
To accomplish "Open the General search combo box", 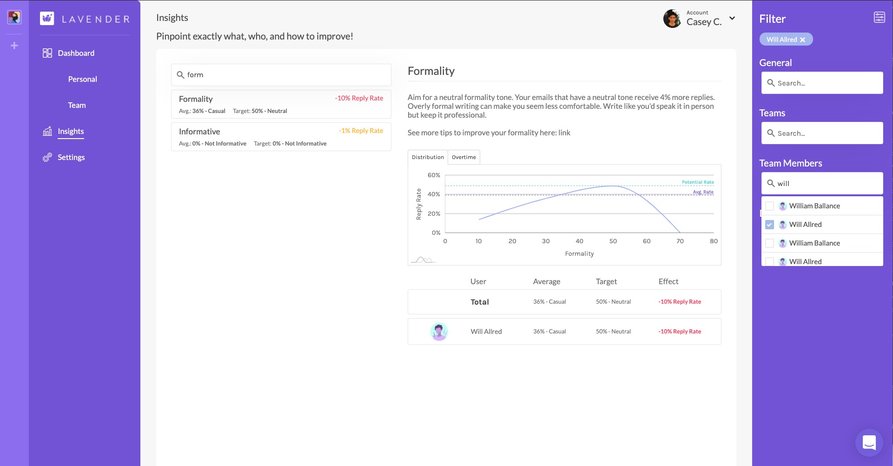I will click(x=822, y=83).
